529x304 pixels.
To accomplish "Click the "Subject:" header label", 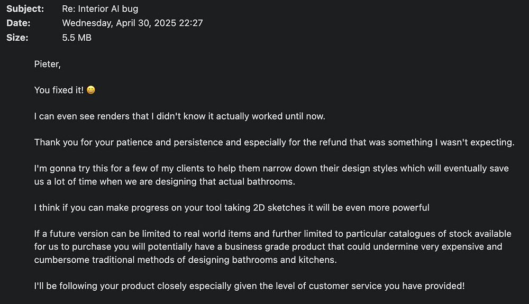I will (x=25, y=8).
